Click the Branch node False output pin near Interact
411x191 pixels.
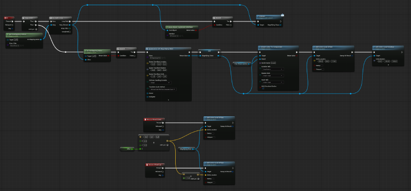click(231, 25)
